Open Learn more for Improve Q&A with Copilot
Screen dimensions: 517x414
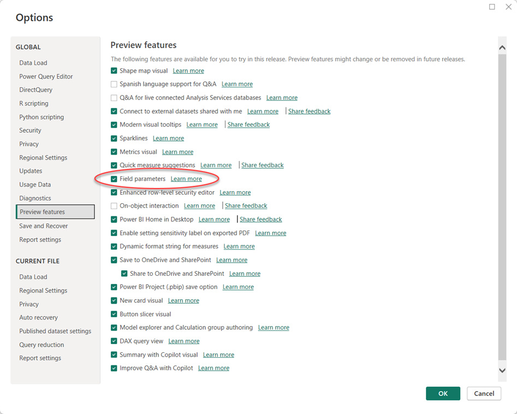point(213,368)
